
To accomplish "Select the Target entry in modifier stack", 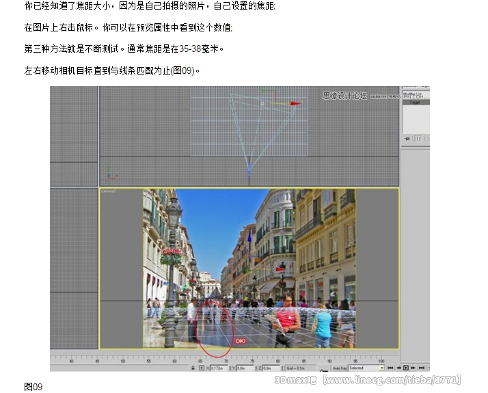I will 416,102.
